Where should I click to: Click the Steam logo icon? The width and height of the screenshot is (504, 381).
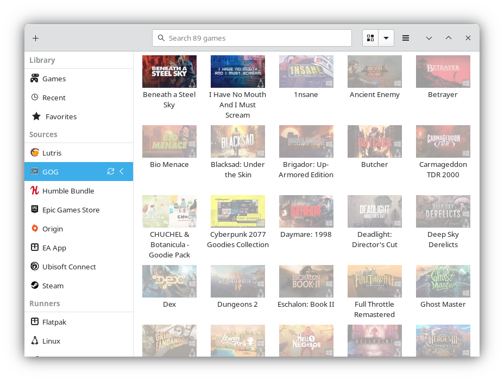click(34, 285)
